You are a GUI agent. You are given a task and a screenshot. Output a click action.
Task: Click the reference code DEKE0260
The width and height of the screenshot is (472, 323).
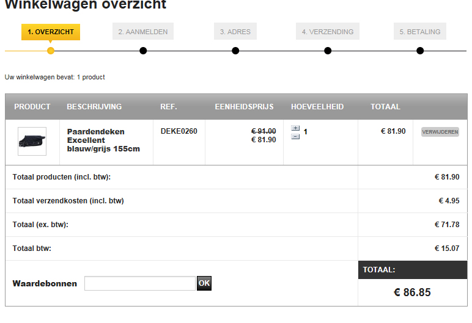click(179, 131)
